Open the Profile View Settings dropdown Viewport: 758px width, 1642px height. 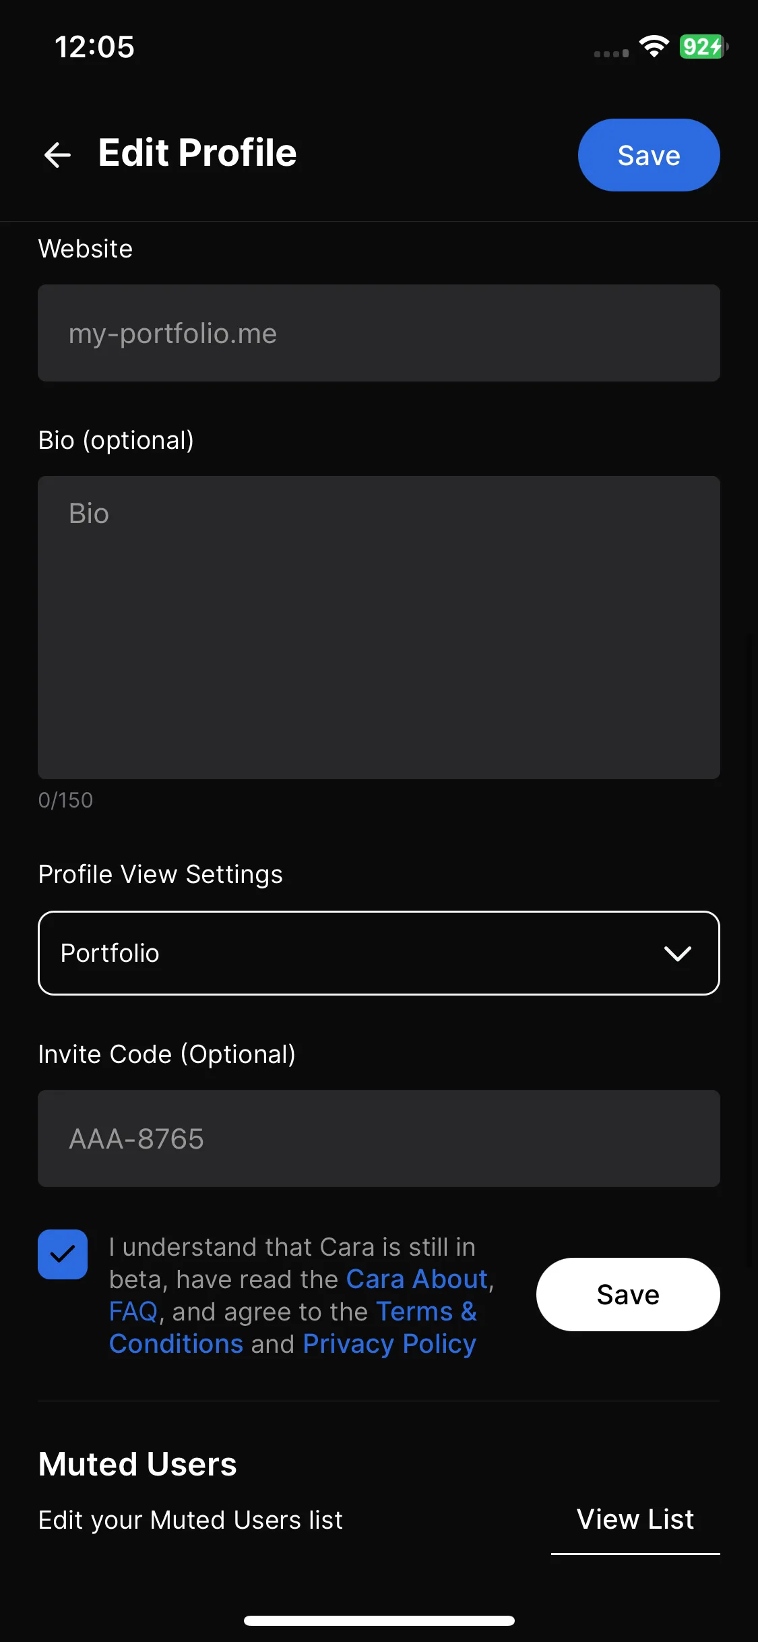379,953
